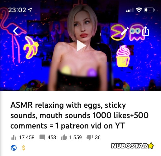Tap the public visibility globe icon
Image resolution: width=161 pixels, height=156 pixels.
14,148
